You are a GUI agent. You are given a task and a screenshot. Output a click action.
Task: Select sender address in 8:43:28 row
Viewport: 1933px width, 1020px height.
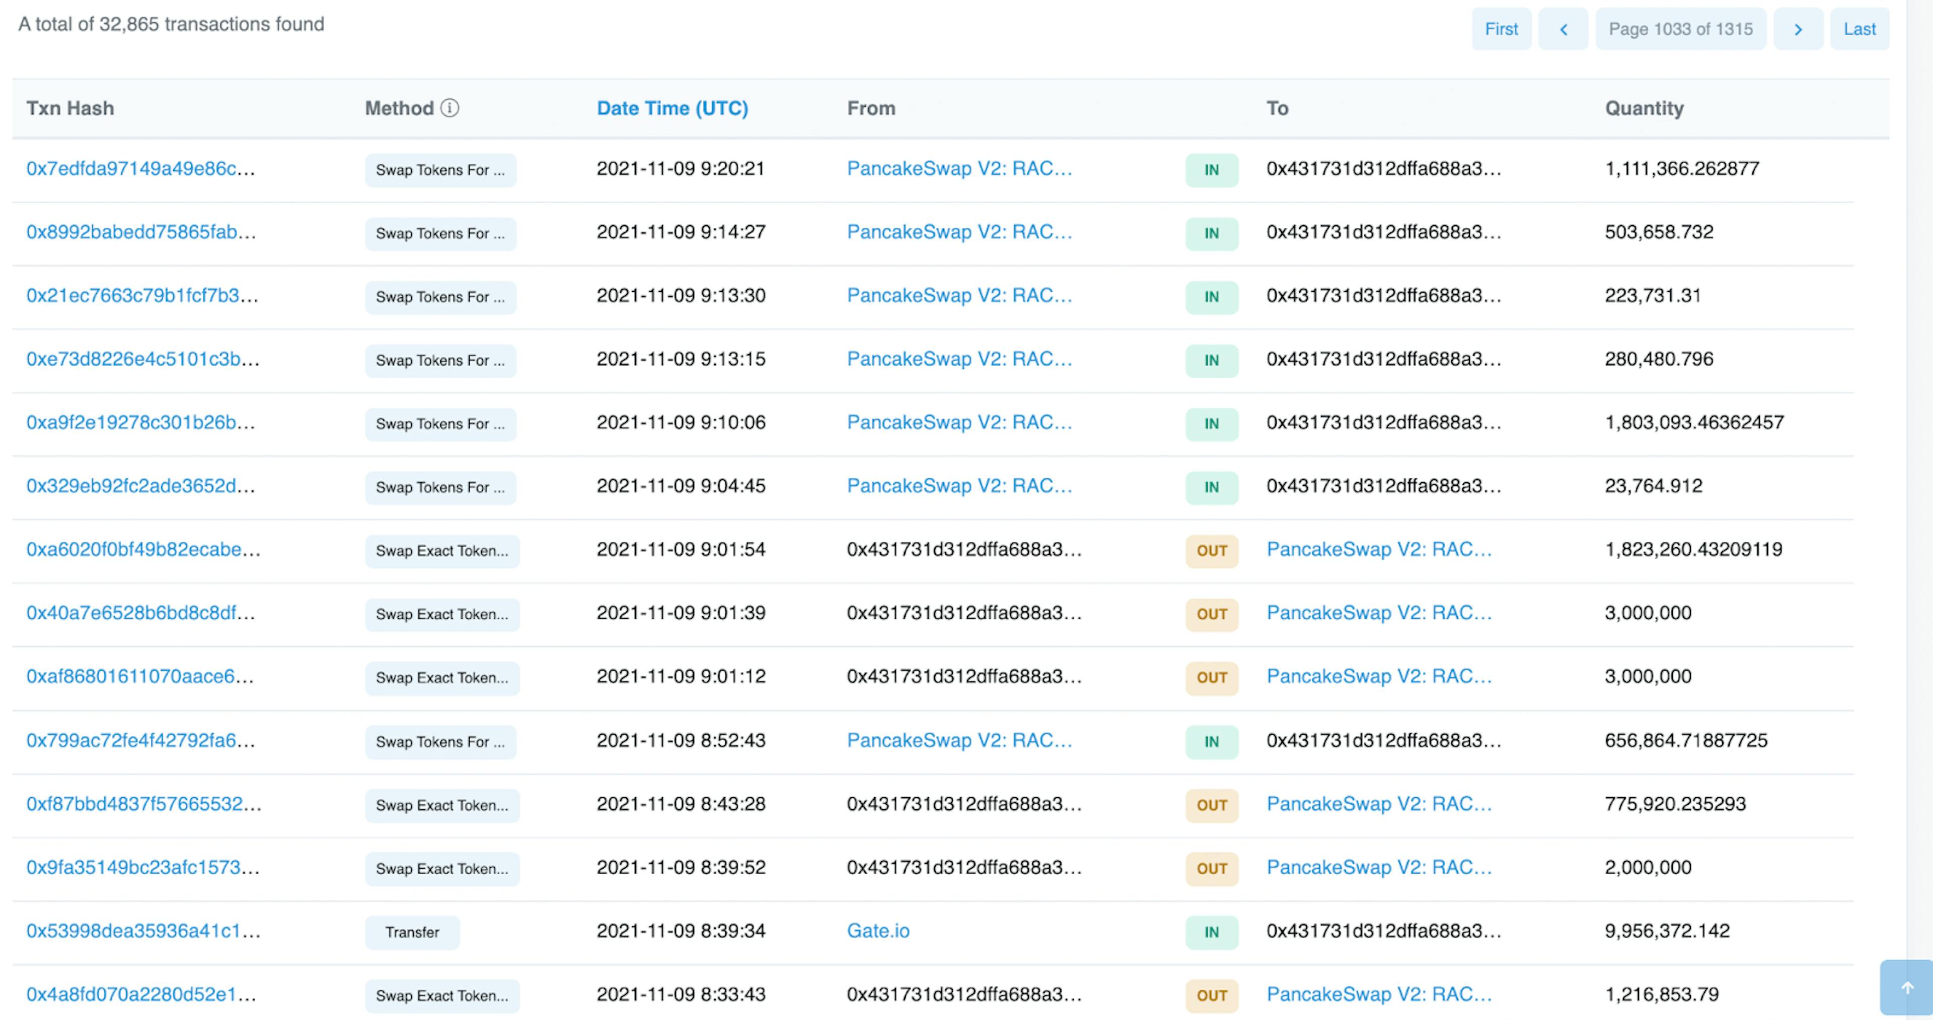tap(964, 804)
